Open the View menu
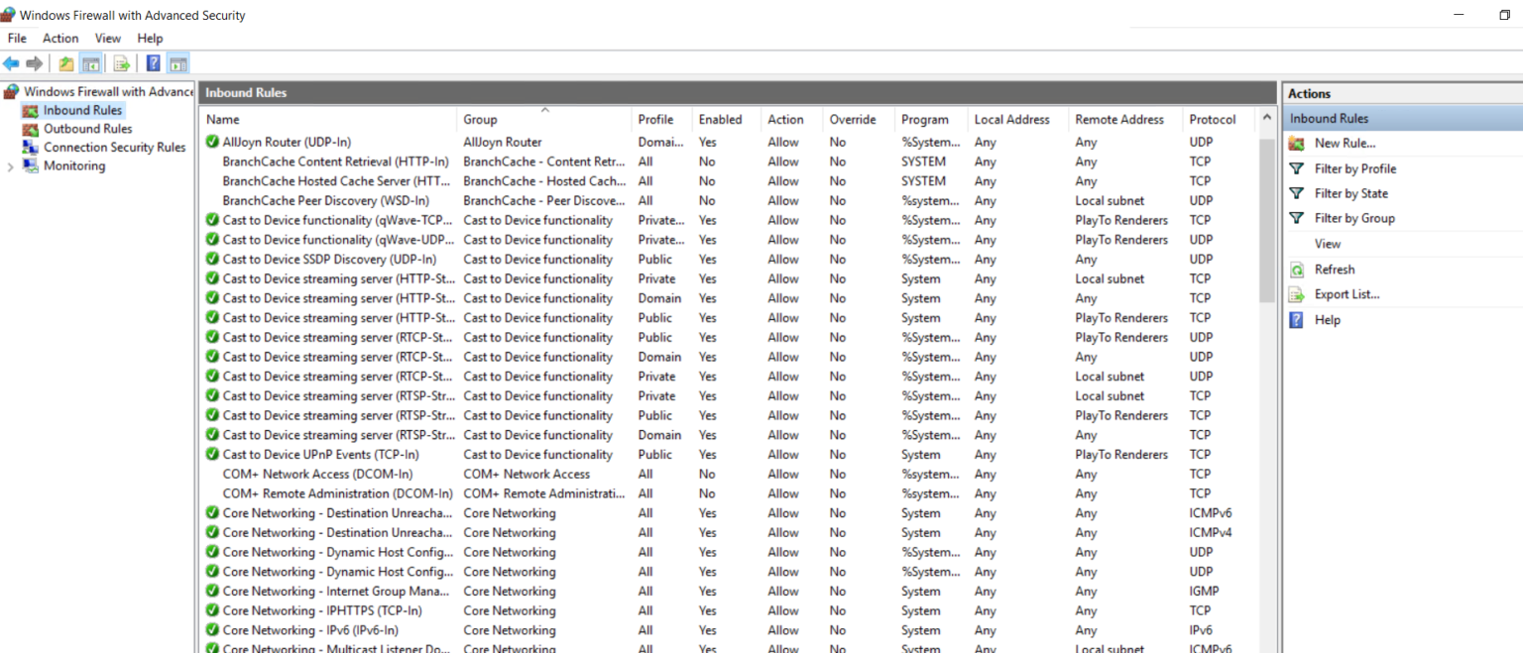Image resolution: width=1523 pixels, height=653 pixels. click(107, 38)
